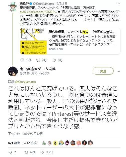Follow ONIMUSHI_HYOGO using the 关注 button
Screen dimensions: 126x157
103,71
